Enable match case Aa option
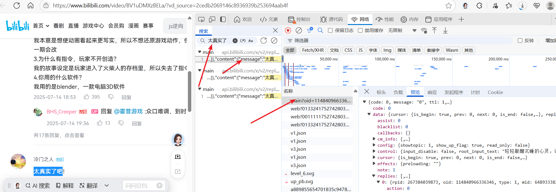The width and height of the screenshot is (556, 192). [251, 40]
